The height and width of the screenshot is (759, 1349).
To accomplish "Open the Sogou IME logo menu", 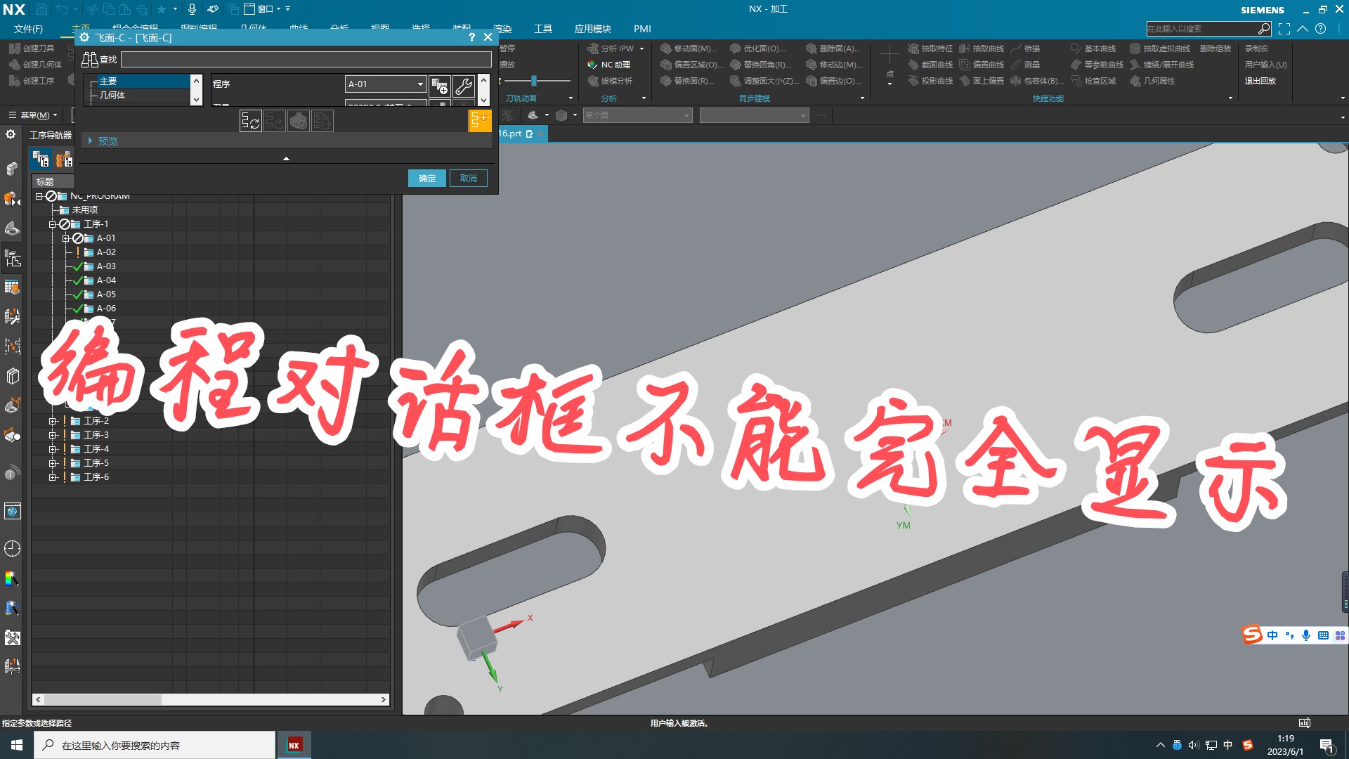I will pyautogui.click(x=1252, y=635).
